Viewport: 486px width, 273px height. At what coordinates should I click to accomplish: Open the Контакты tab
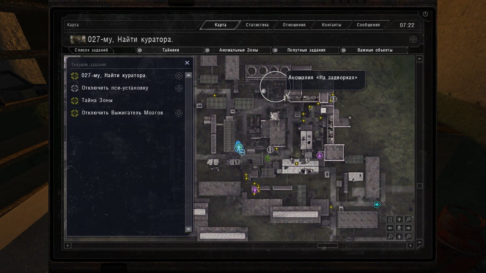[332, 25]
